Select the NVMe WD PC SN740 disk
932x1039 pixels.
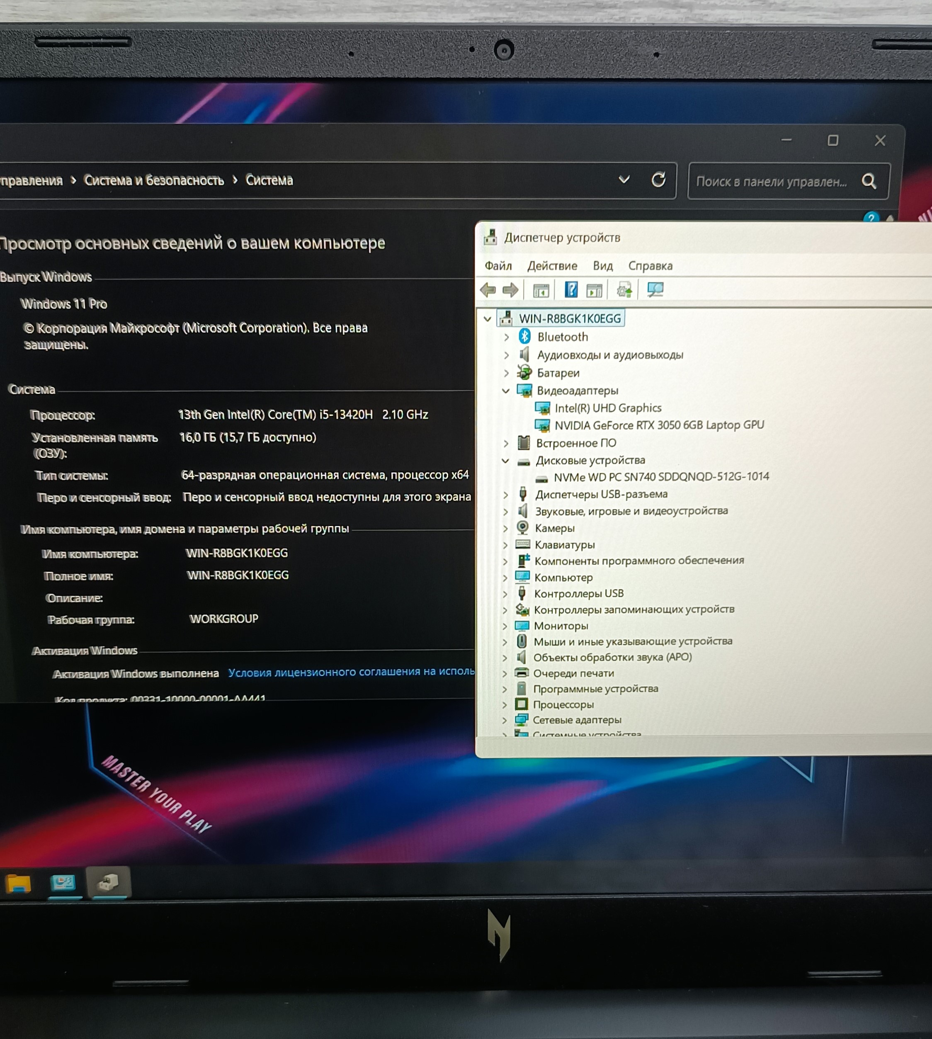coord(660,477)
